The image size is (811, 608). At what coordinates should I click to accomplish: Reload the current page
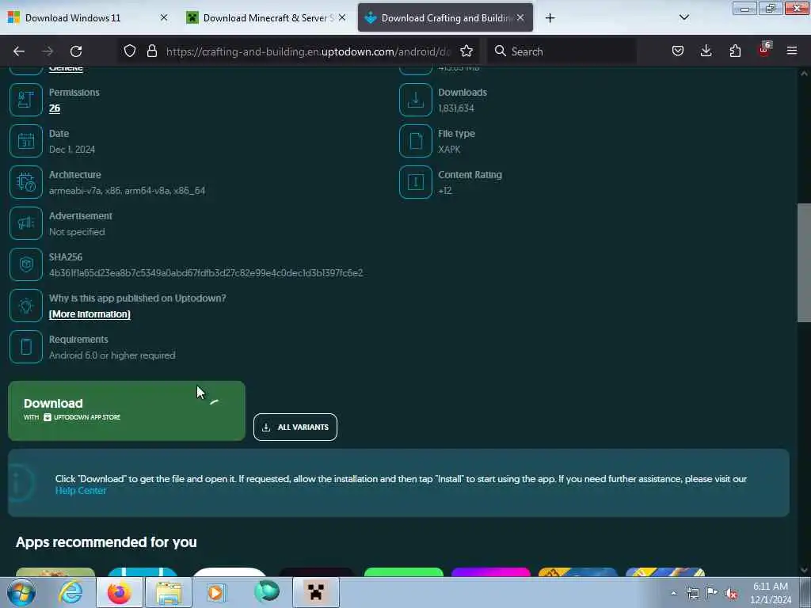point(76,51)
